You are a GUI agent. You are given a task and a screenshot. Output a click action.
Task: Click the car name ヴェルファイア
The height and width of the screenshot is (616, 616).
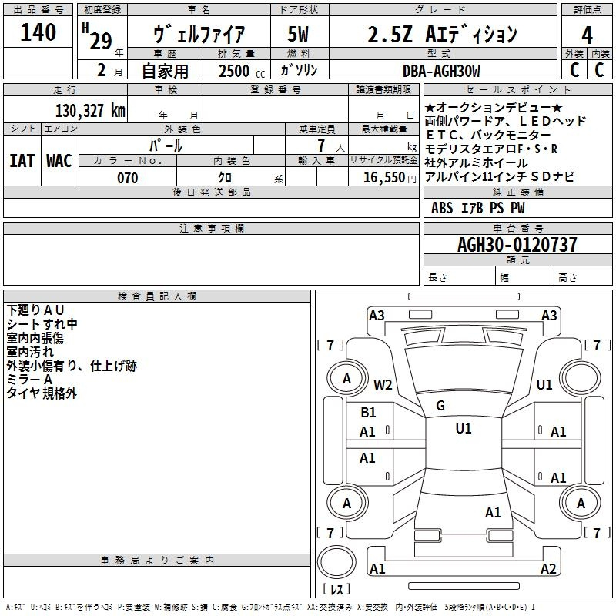pyautogui.click(x=199, y=34)
